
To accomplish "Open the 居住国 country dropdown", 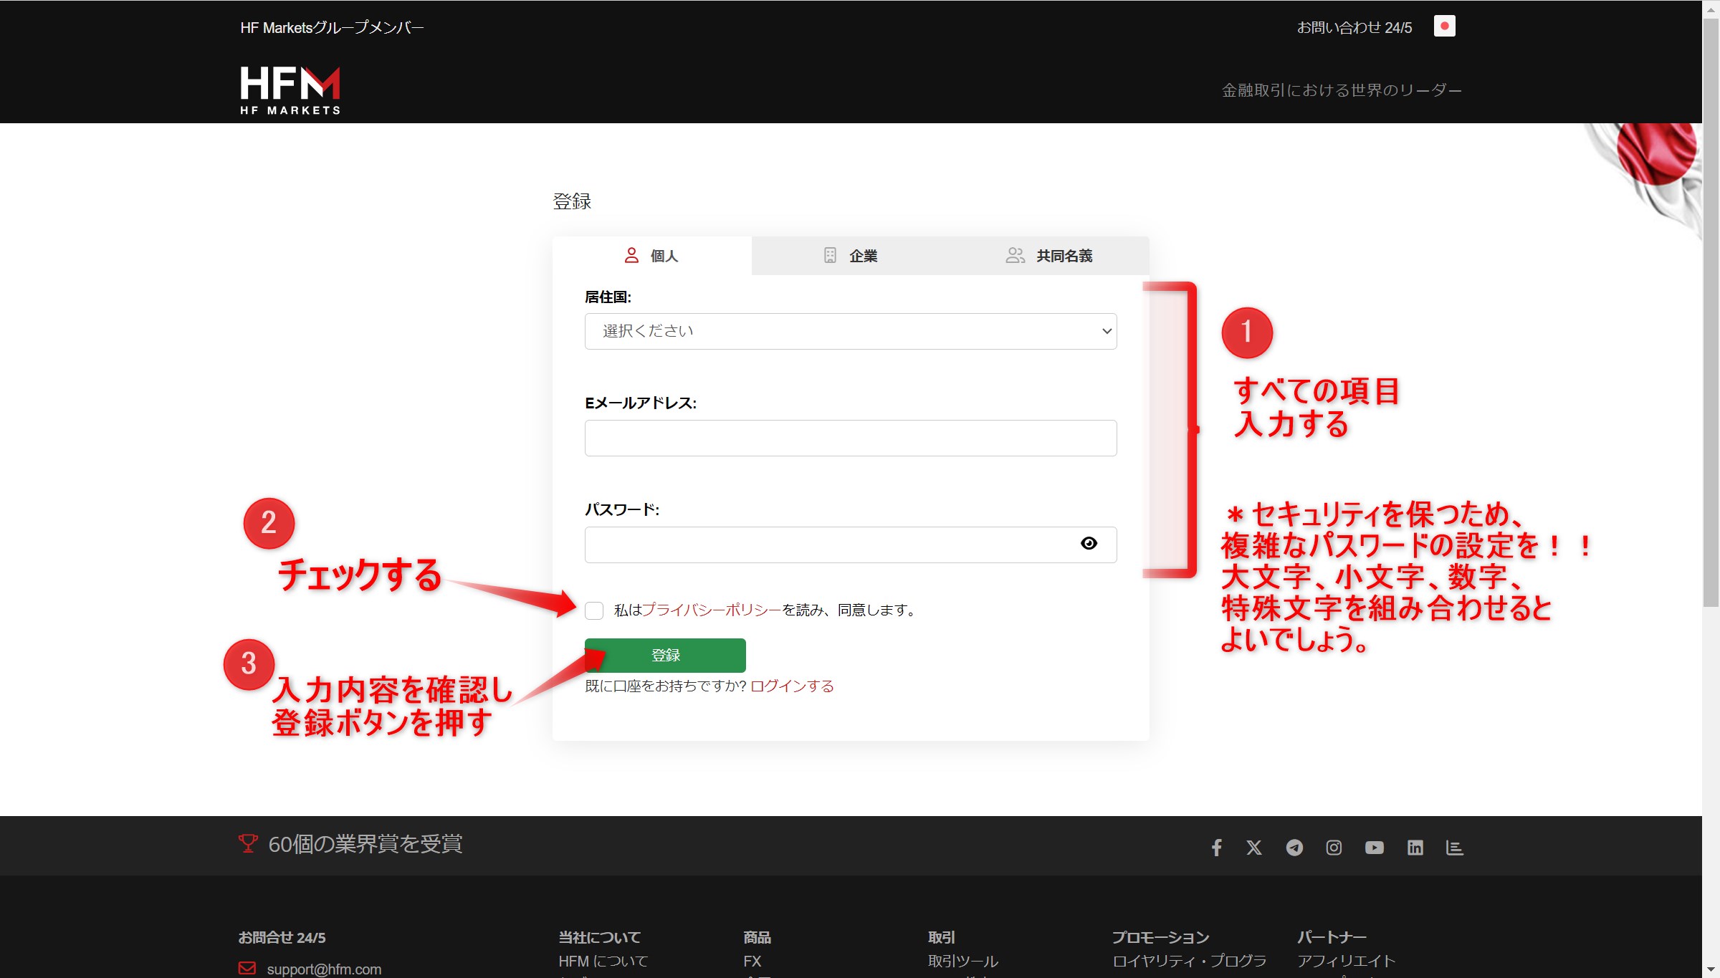I will 850,331.
